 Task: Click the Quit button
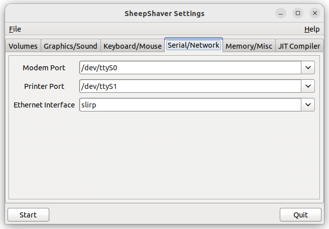[x=300, y=215]
